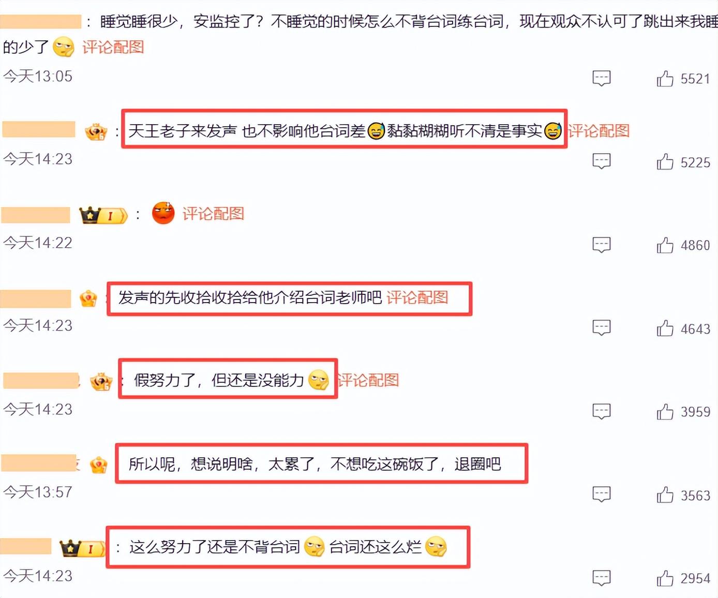The image size is (718, 598).
Task: Open 评论配图 after 听不清是事实 comment
Action: (599, 131)
